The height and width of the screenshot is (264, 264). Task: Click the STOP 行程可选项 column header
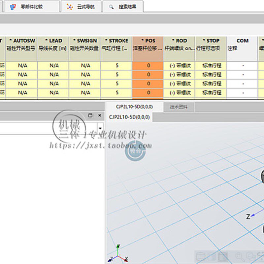[x=211, y=49]
